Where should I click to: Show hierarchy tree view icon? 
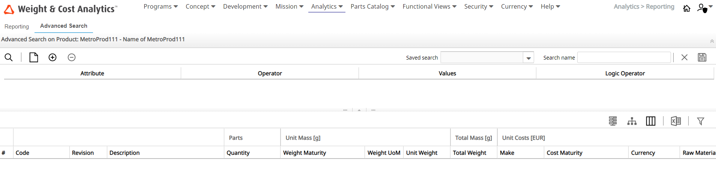[x=632, y=121]
